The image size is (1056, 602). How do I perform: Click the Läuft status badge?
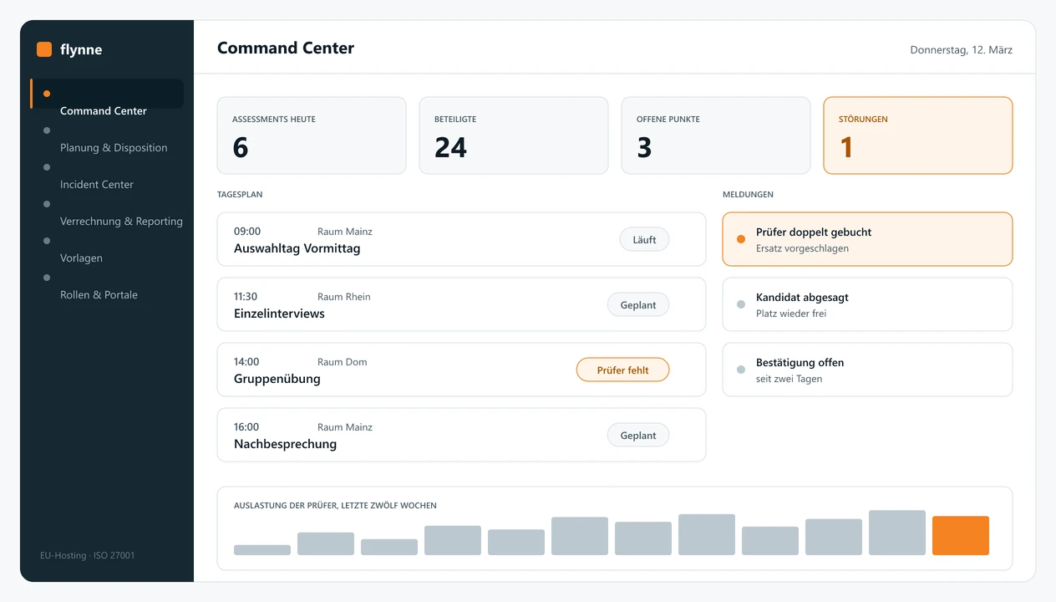pos(644,240)
